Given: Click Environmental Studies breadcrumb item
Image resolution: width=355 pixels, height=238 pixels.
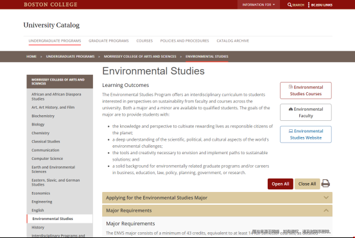Looking at the screenshot, I should tap(207, 56).
